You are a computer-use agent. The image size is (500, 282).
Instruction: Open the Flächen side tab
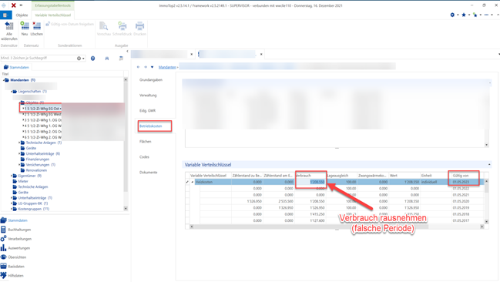(x=145, y=141)
